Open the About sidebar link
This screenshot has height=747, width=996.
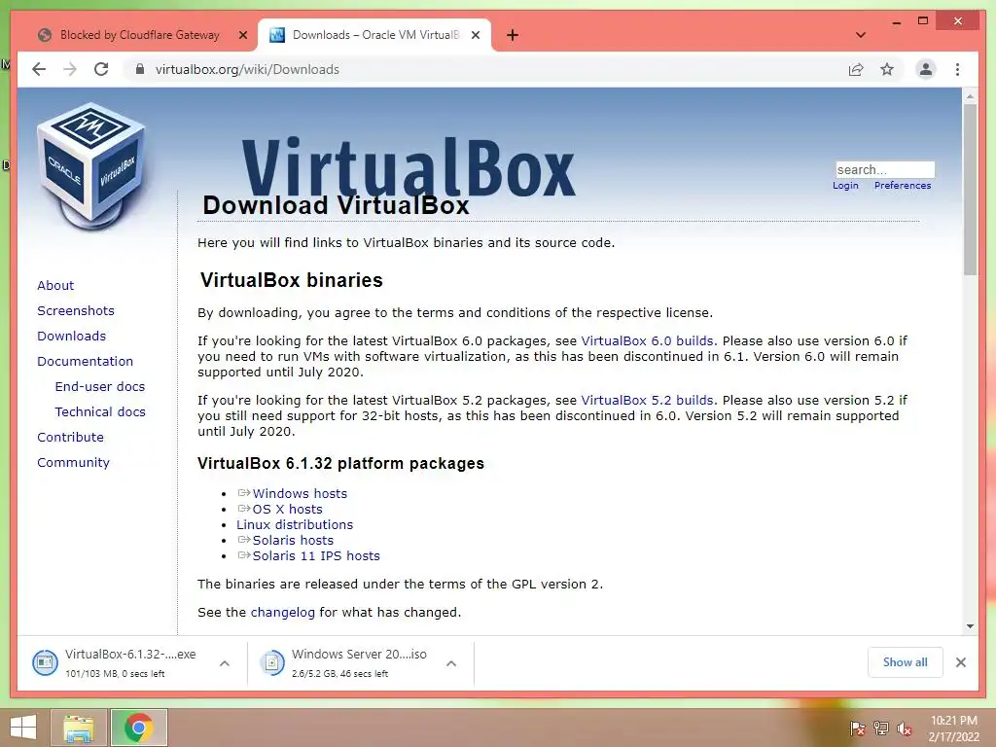pos(55,285)
